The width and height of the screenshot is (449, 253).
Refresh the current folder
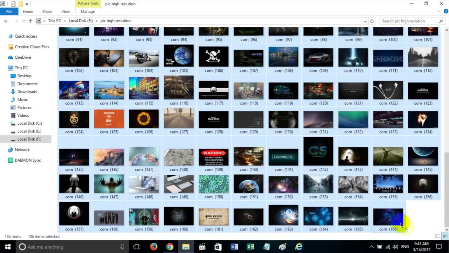coord(372,21)
